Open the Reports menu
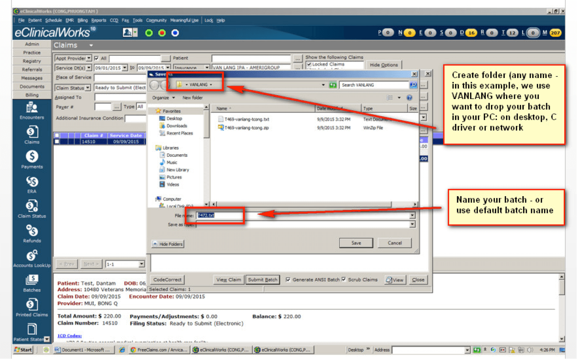The image size is (577, 359). [98, 20]
